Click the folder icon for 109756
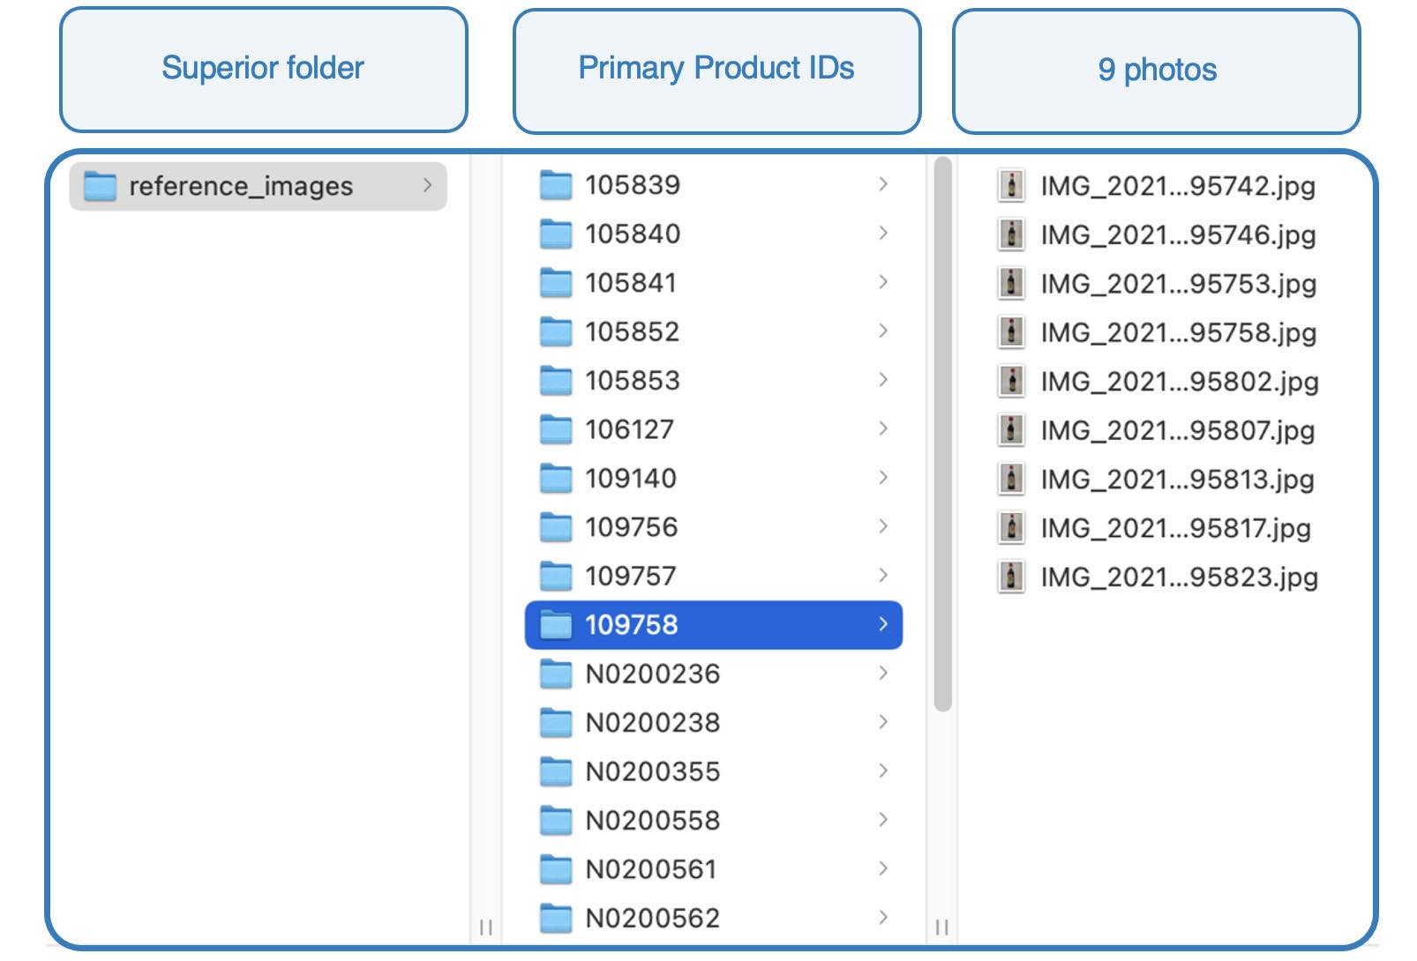 click(x=556, y=527)
